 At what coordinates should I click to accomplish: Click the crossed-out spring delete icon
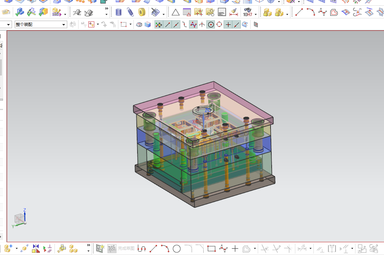tap(155, 12)
